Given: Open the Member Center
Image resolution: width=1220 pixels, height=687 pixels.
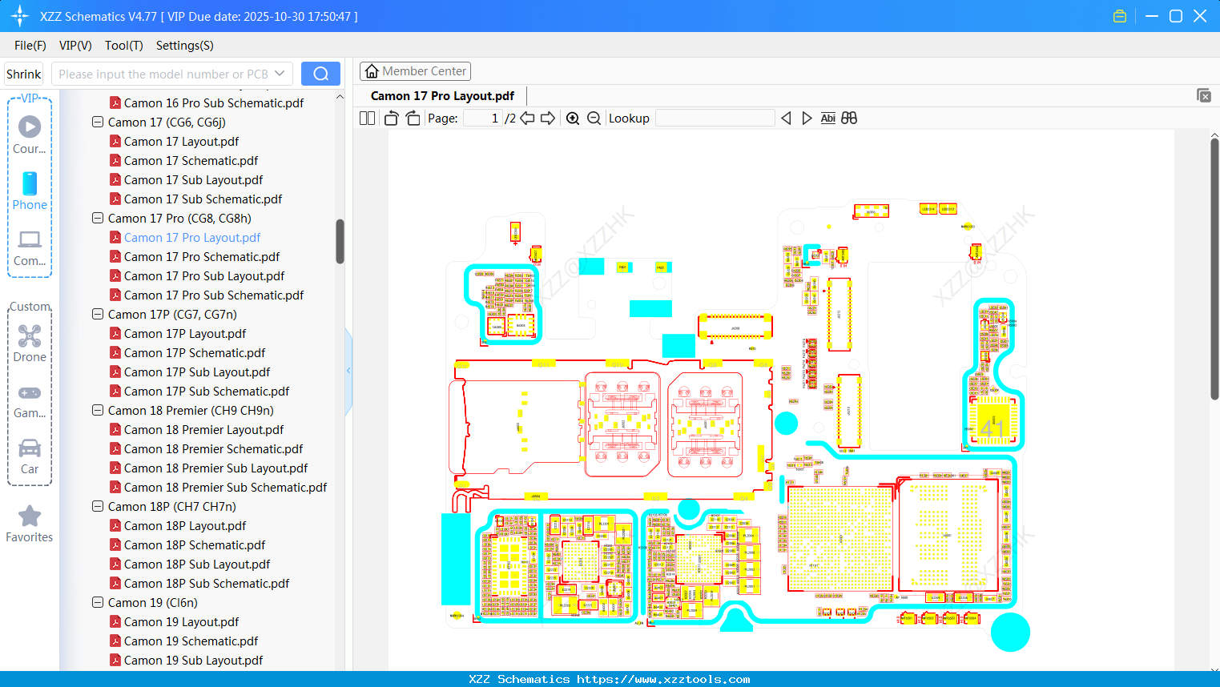Looking at the screenshot, I should [x=415, y=71].
